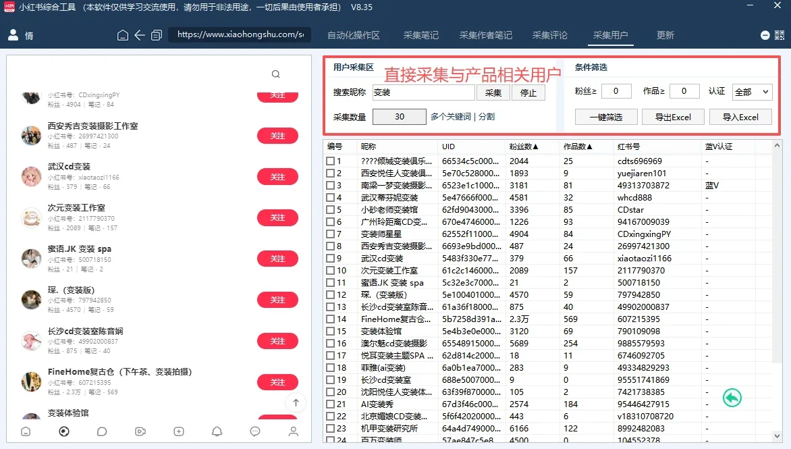Viewport: 791px width, 449px height.
Task: Click the user account icon at top left
Action: click(13, 35)
